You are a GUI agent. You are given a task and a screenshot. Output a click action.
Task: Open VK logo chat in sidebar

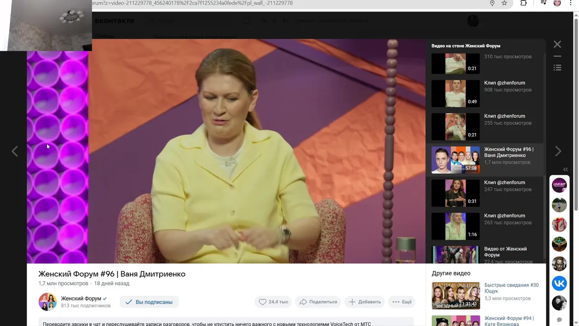point(560,283)
